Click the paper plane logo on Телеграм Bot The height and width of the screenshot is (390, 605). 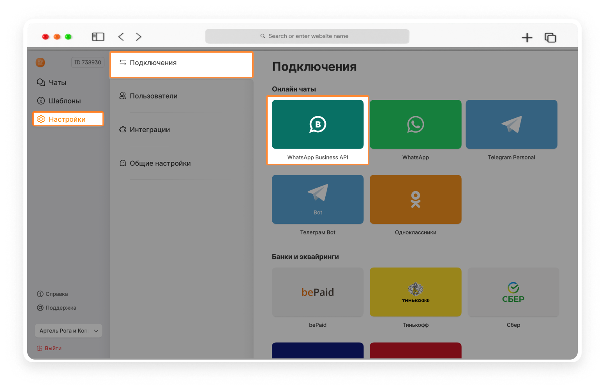318,193
